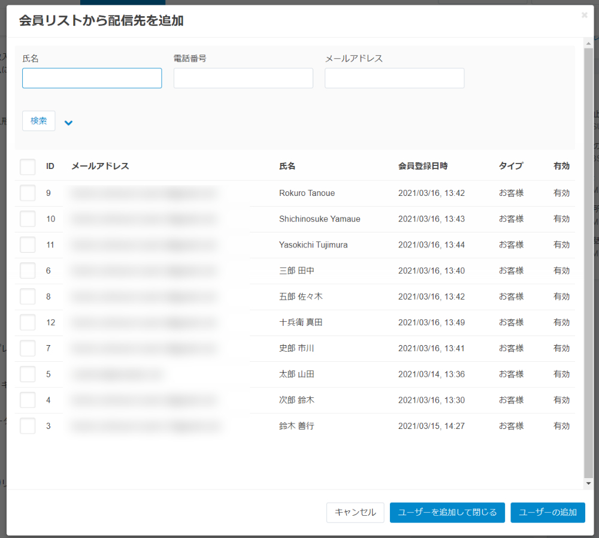
Task: Click date 2021/03/14, 13:36
Action: 431,374
